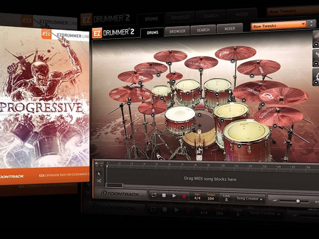319x239 pixels.
Task: Click the Progressive EZX box cover
Action: click(x=44, y=106)
